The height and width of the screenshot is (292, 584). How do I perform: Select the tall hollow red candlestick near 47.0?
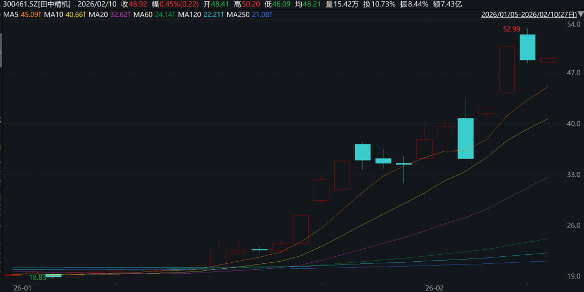[x=507, y=69]
